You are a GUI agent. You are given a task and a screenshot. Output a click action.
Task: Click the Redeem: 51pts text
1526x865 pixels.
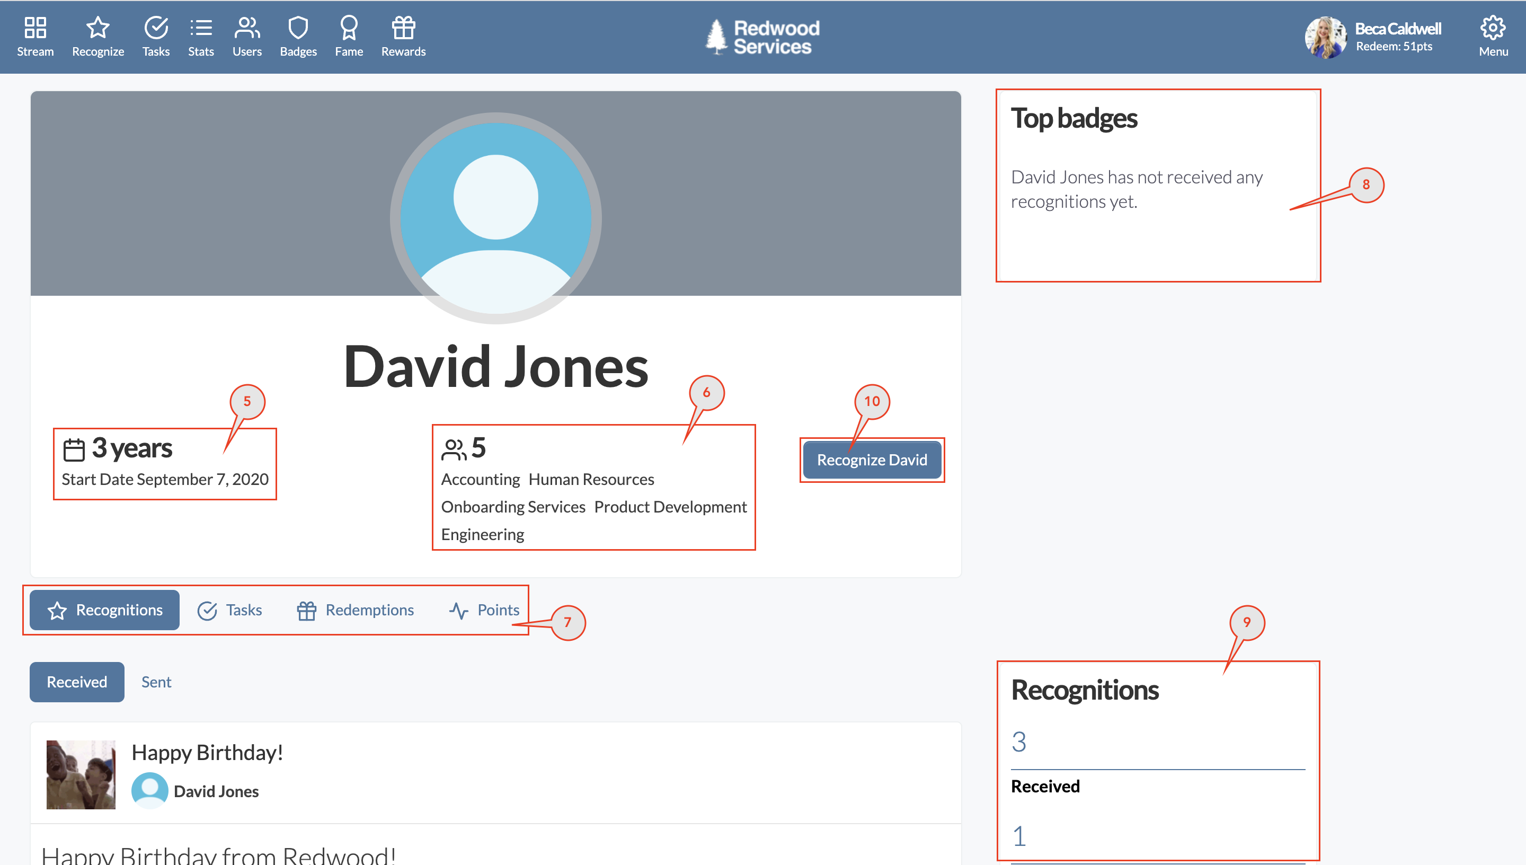(x=1394, y=46)
